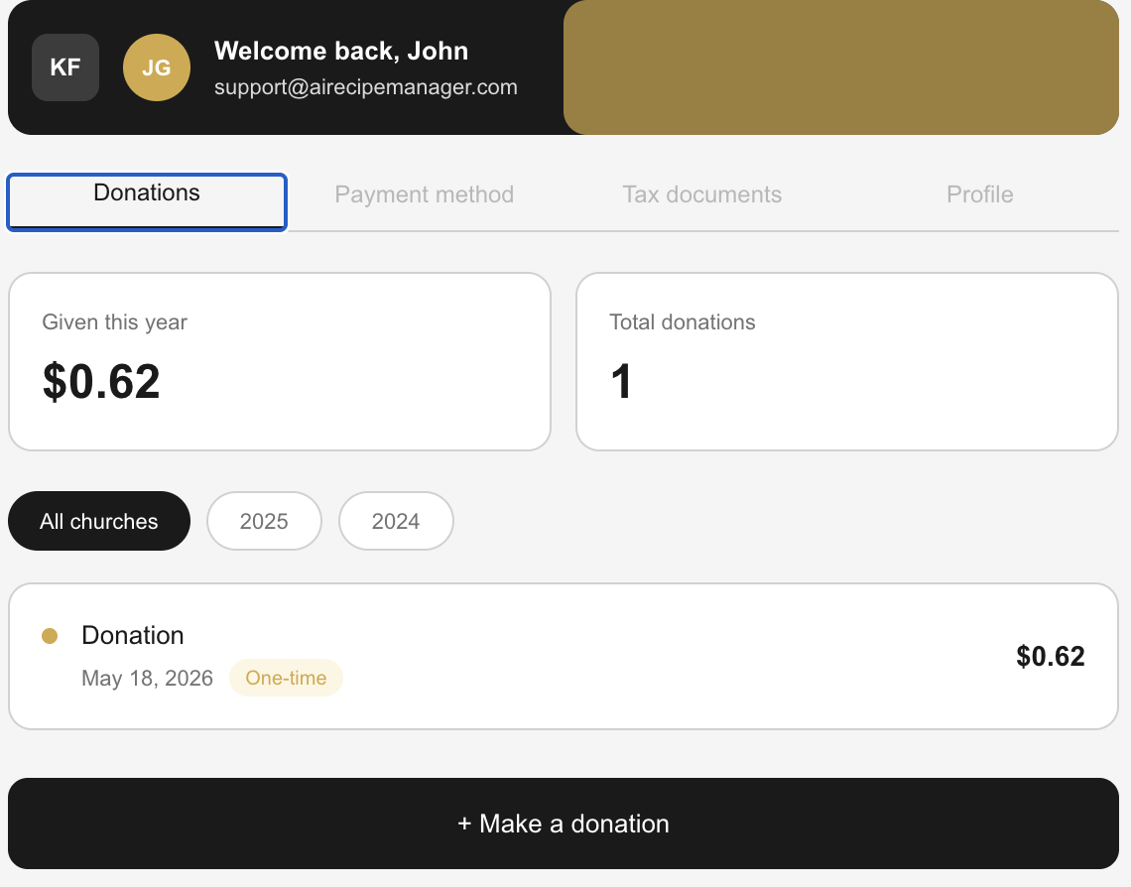Click the gold dot beside Donation
The height and width of the screenshot is (887, 1131).
50,635
